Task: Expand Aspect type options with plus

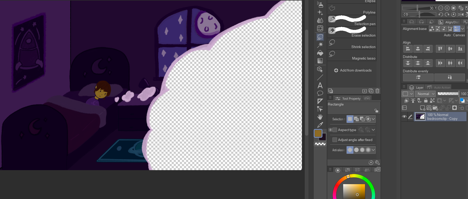Action: [330, 130]
